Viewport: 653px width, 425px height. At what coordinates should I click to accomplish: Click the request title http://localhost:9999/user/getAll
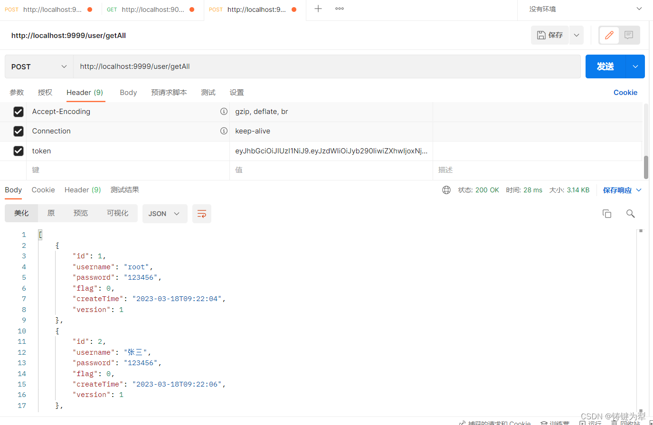coord(68,36)
